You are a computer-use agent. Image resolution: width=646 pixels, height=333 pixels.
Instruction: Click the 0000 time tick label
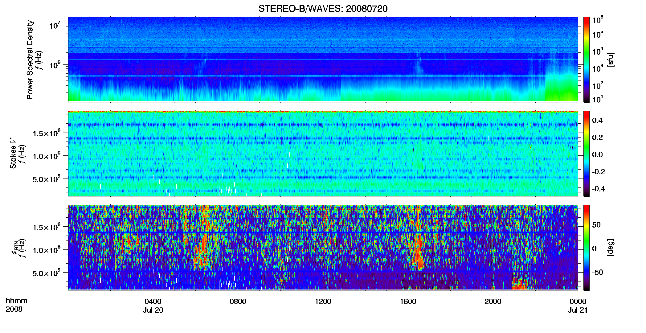coord(578,302)
